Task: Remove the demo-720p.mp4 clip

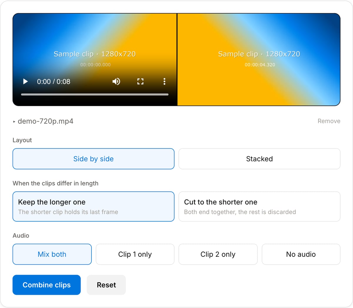Action: [x=329, y=121]
